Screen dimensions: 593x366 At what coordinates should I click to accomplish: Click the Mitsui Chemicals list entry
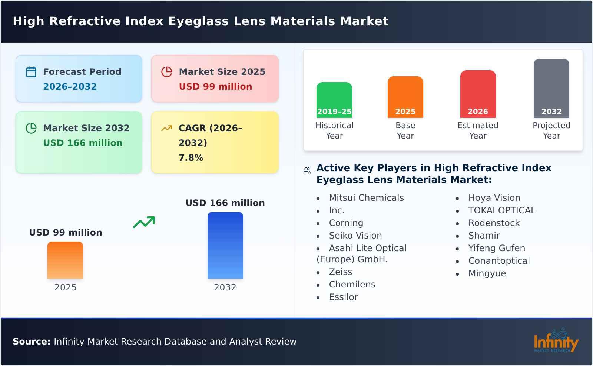coord(366,197)
